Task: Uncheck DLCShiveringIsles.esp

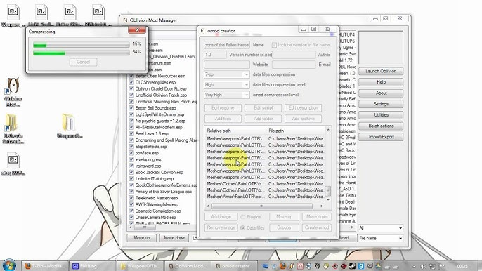Action: coord(131,82)
